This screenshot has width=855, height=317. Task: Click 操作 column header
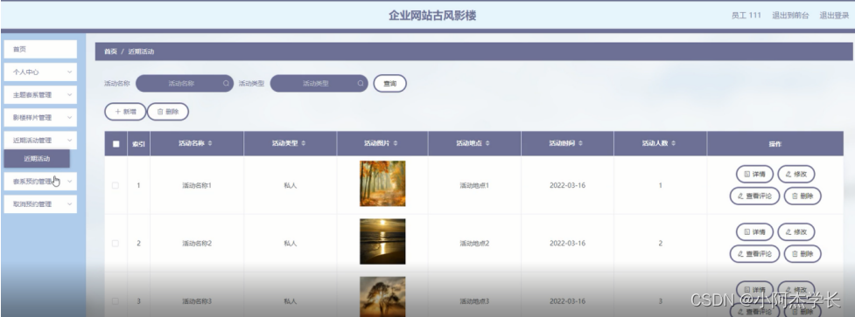pyautogui.click(x=774, y=144)
